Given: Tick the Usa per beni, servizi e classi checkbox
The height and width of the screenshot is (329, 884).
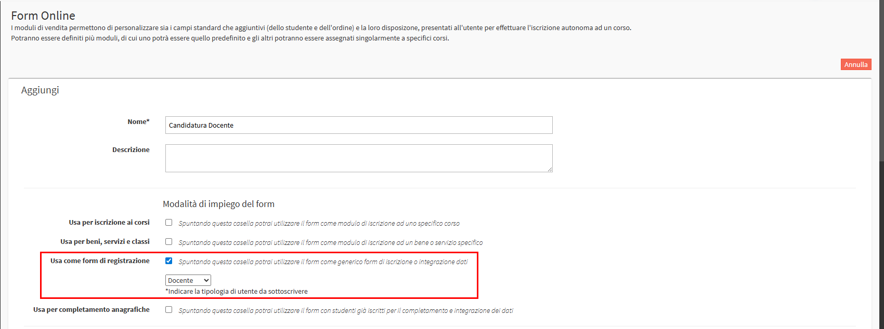Looking at the screenshot, I should pyautogui.click(x=169, y=242).
